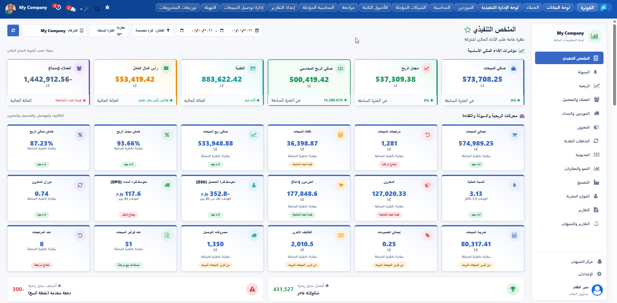Toggle the favorite star beside الملخص التنفيذي title
Viewport: 617px width, 303px height.
pyautogui.click(x=467, y=30)
